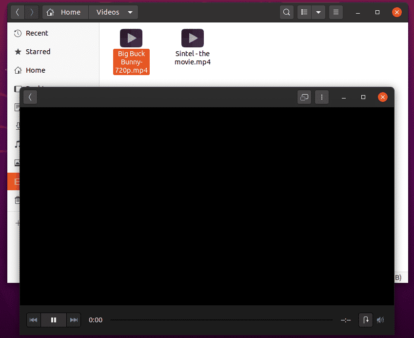Go to the previous chapter in the player
The image size is (414, 338).
click(x=33, y=320)
